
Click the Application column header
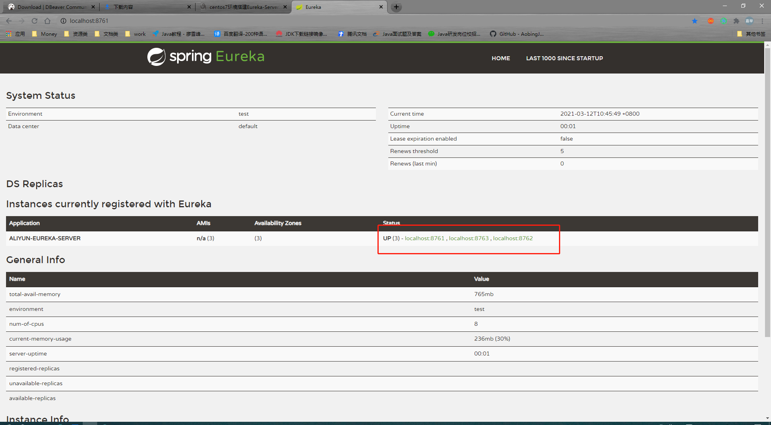pyautogui.click(x=24, y=223)
